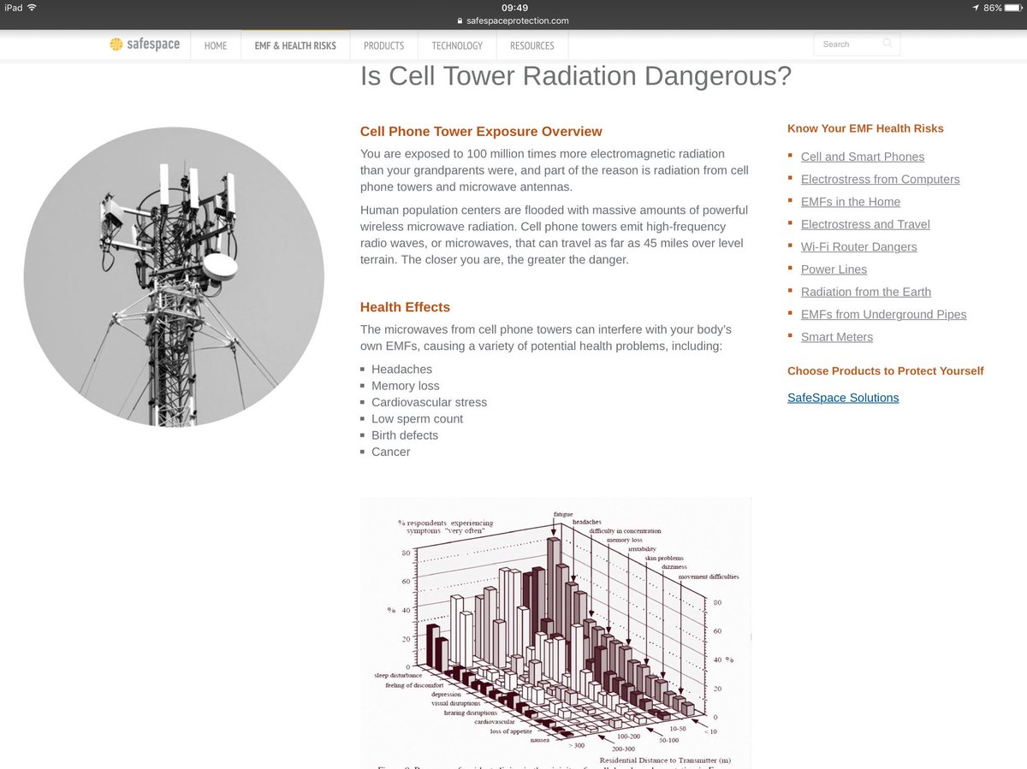Image resolution: width=1027 pixels, height=769 pixels.
Task: Open Power Lines link
Action: (834, 269)
